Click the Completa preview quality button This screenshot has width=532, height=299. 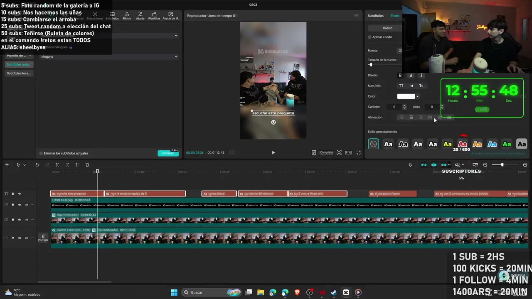click(326, 152)
